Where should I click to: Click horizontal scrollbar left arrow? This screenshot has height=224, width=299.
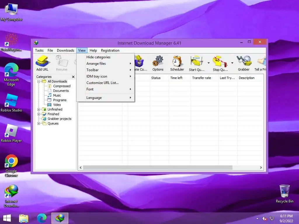(x=81, y=168)
